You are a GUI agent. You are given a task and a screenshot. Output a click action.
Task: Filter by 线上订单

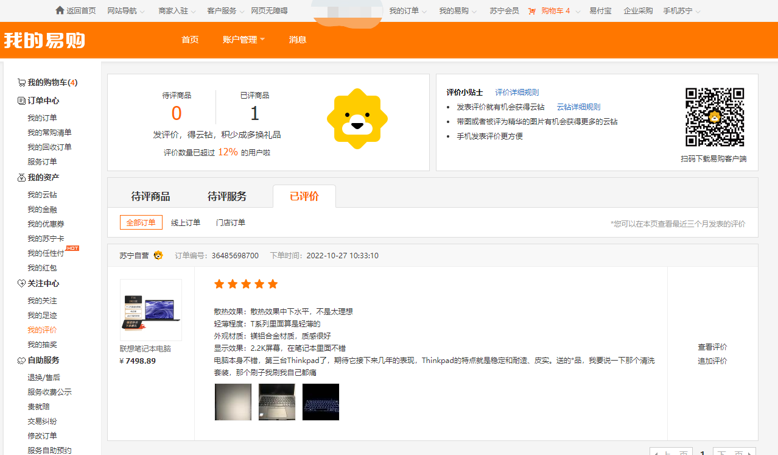coord(186,222)
